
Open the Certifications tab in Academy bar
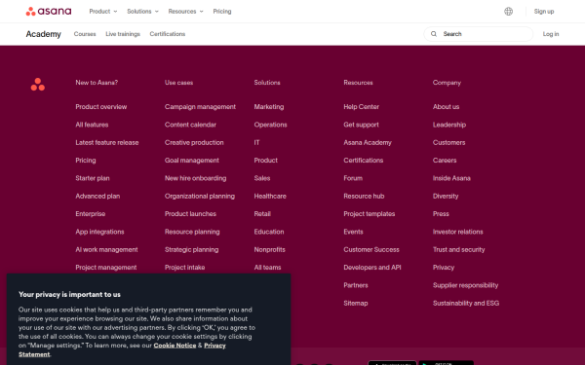point(167,34)
